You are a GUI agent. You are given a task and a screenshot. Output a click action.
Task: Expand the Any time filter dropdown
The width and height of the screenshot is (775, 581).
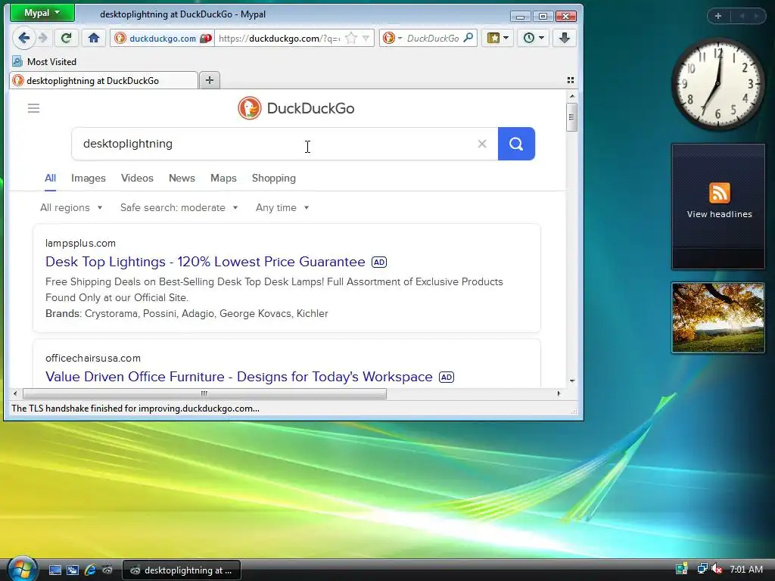pos(282,207)
